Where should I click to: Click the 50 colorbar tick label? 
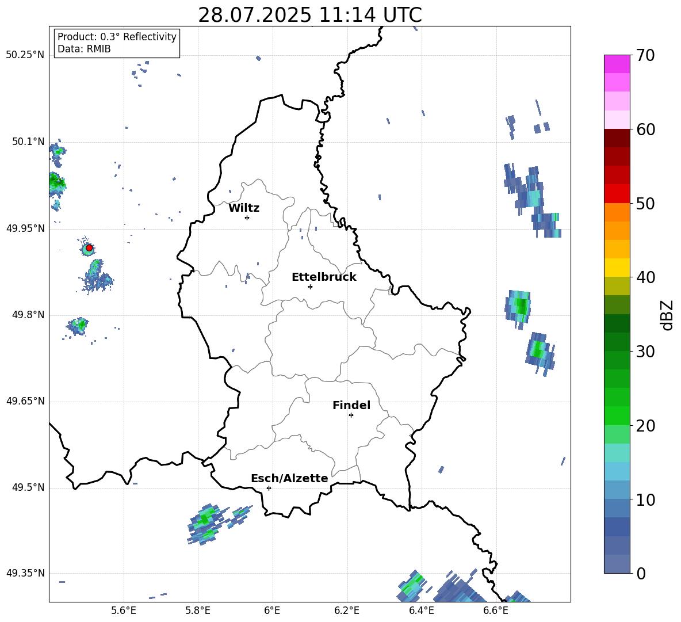645,203
